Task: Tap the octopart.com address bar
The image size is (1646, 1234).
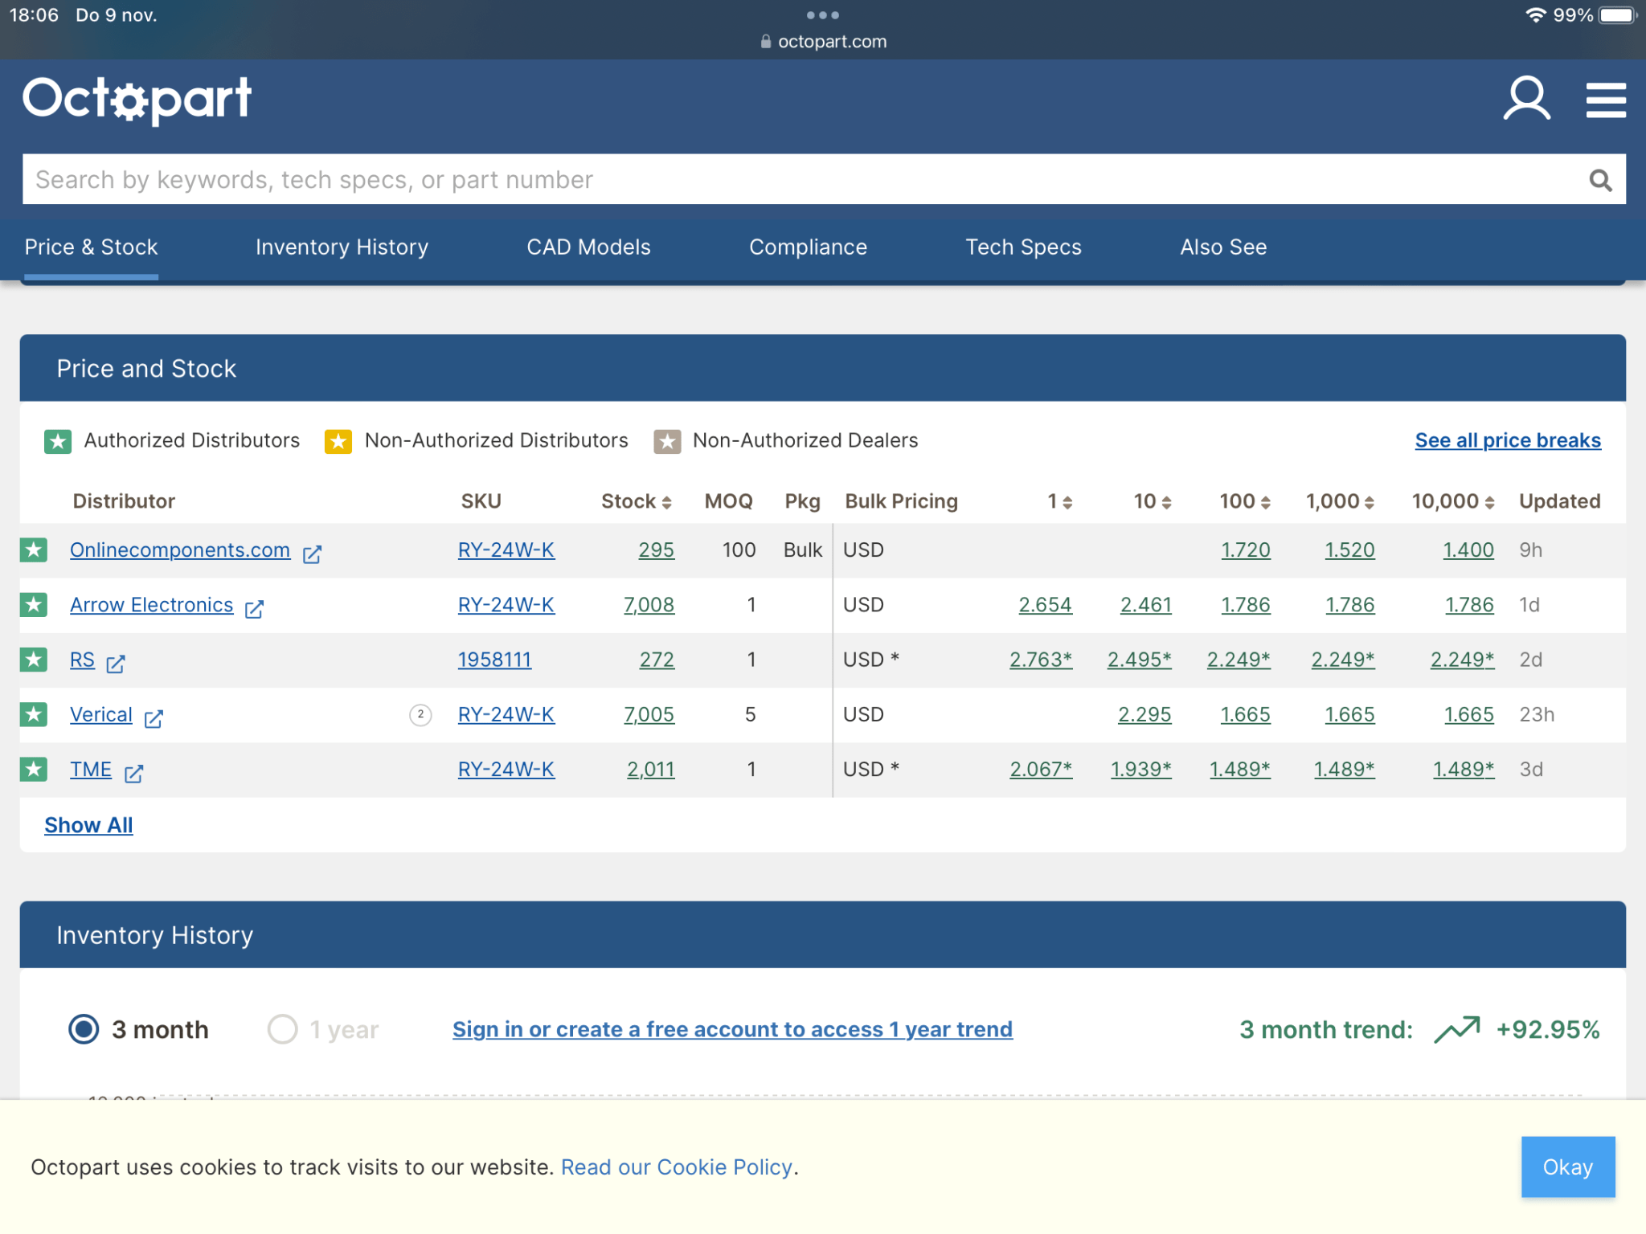Action: [x=823, y=42]
